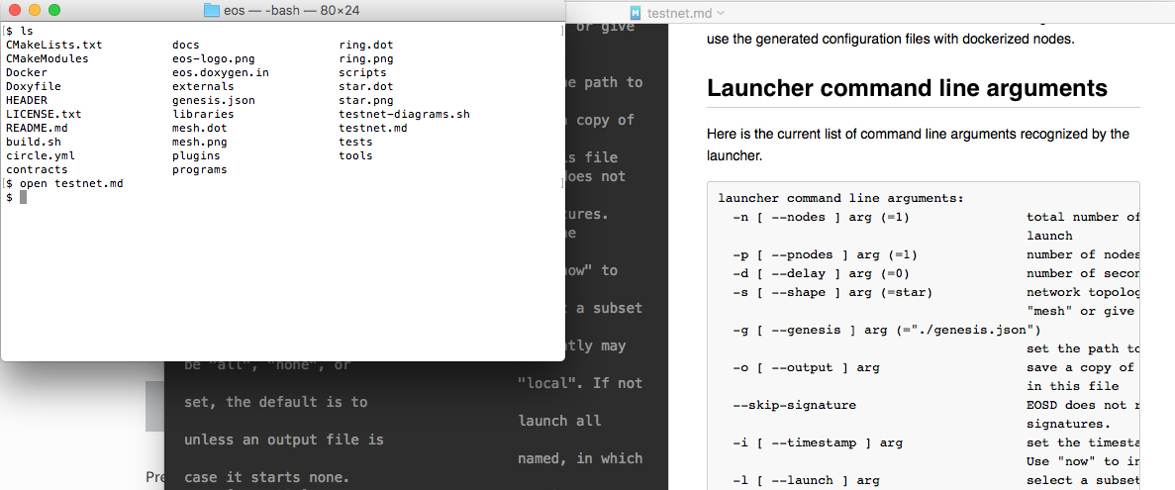Close the Terminal window with red button
Image resolution: width=1175 pixels, height=490 pixels.
coord(14,11)
